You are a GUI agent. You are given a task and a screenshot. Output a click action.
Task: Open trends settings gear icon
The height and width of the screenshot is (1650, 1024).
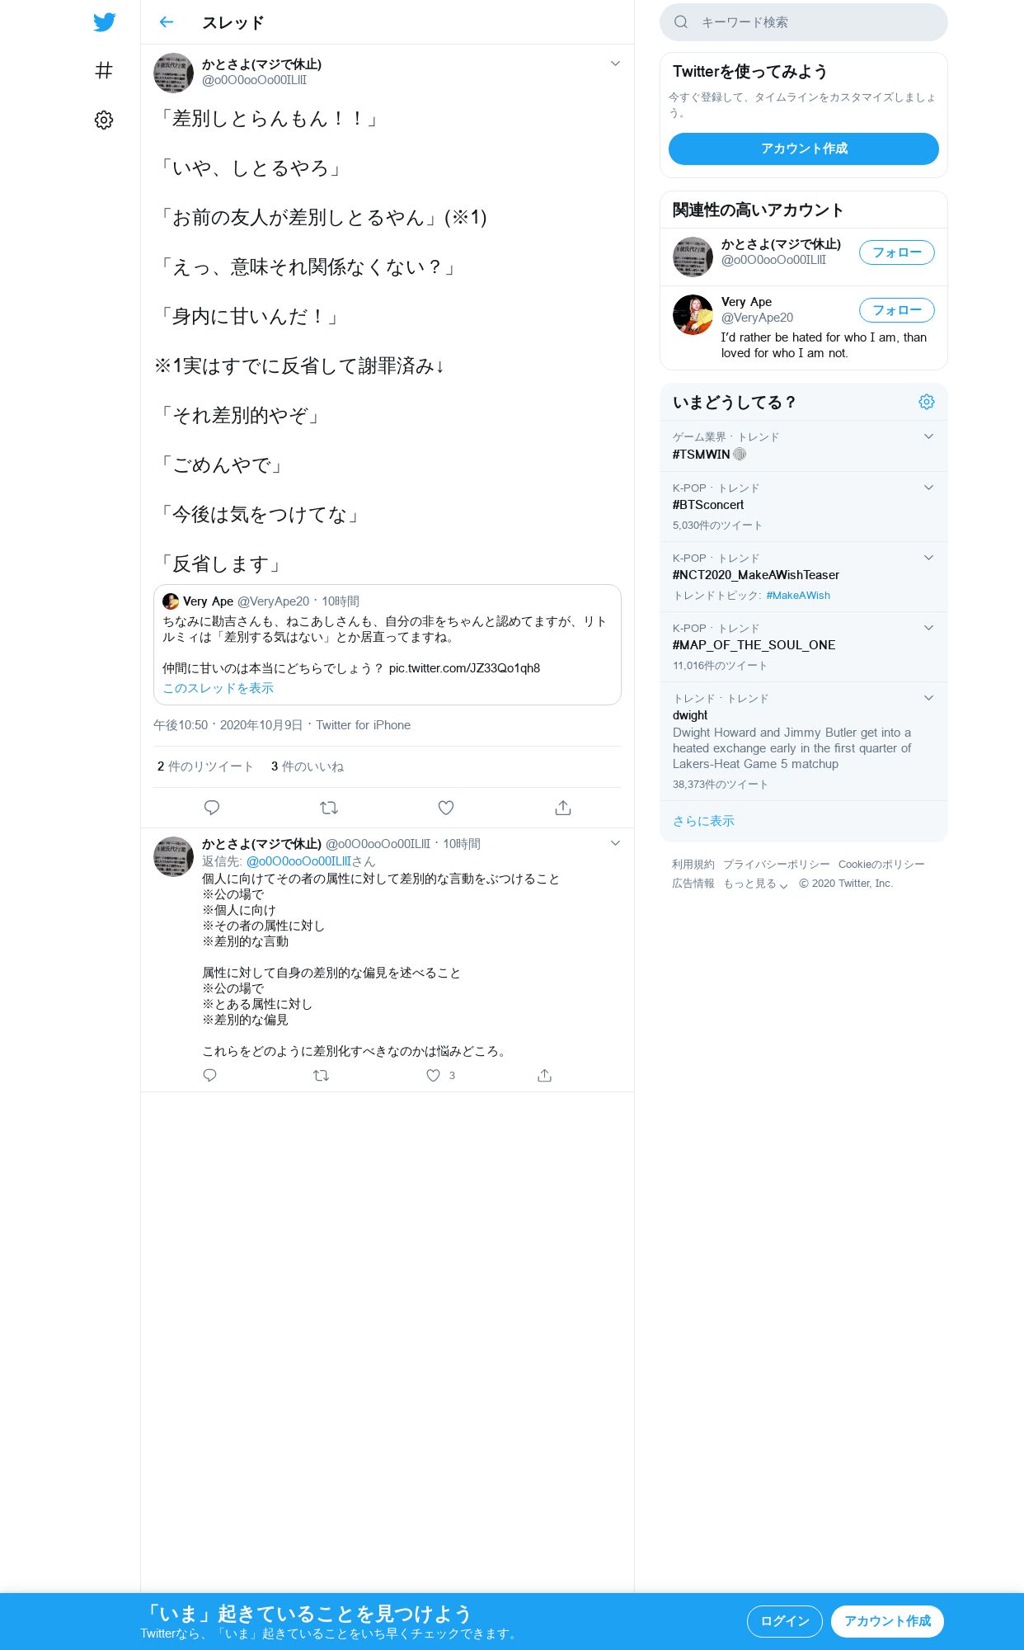point(927,402)
